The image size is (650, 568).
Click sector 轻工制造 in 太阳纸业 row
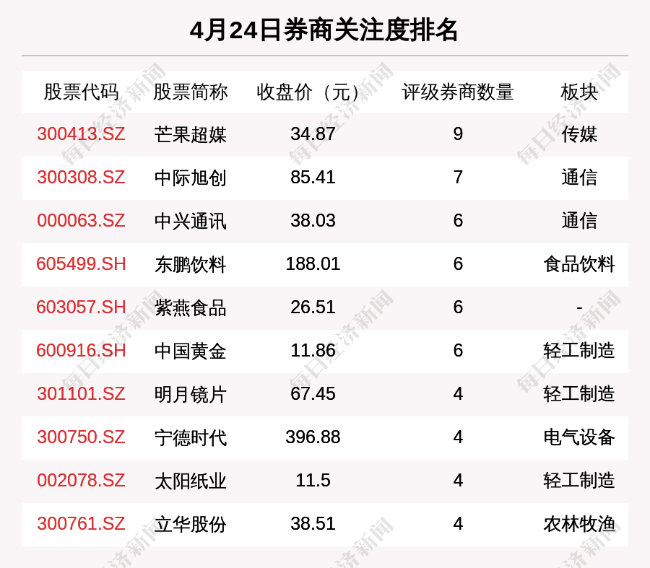coord(579,481)
